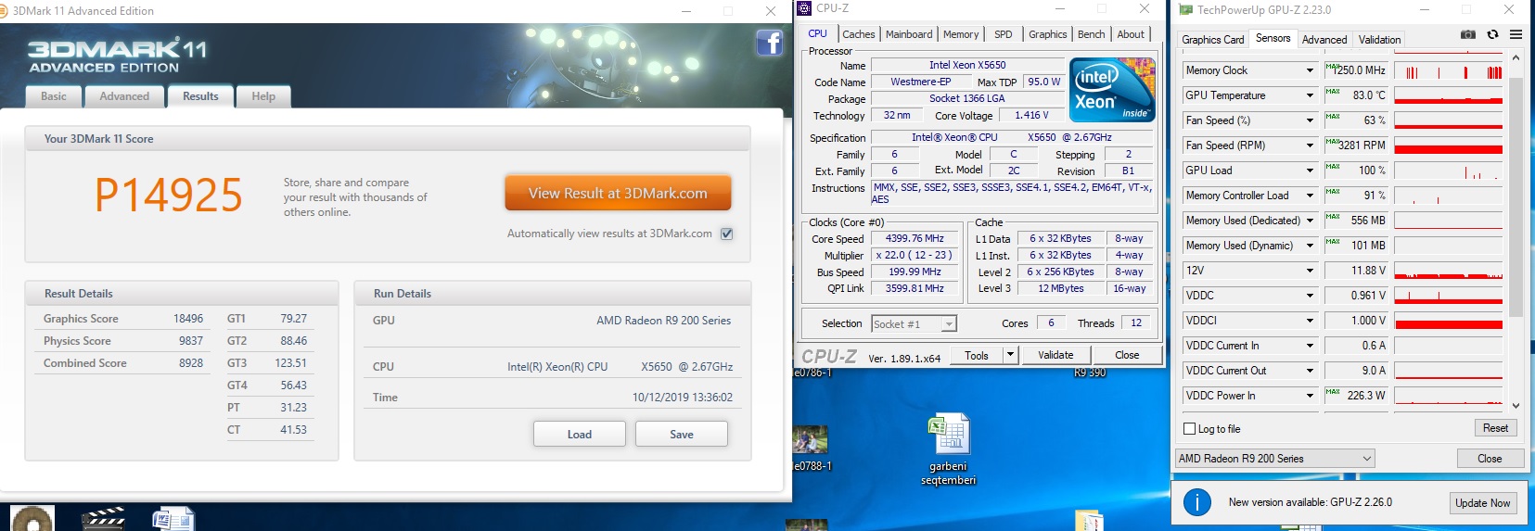Click the Physics Score value 9837
This screenshot has width=1535, height=531.
[x=191, y=341]
